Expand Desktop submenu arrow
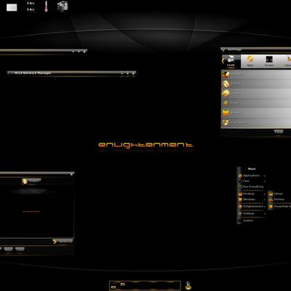 coord(264,194)
